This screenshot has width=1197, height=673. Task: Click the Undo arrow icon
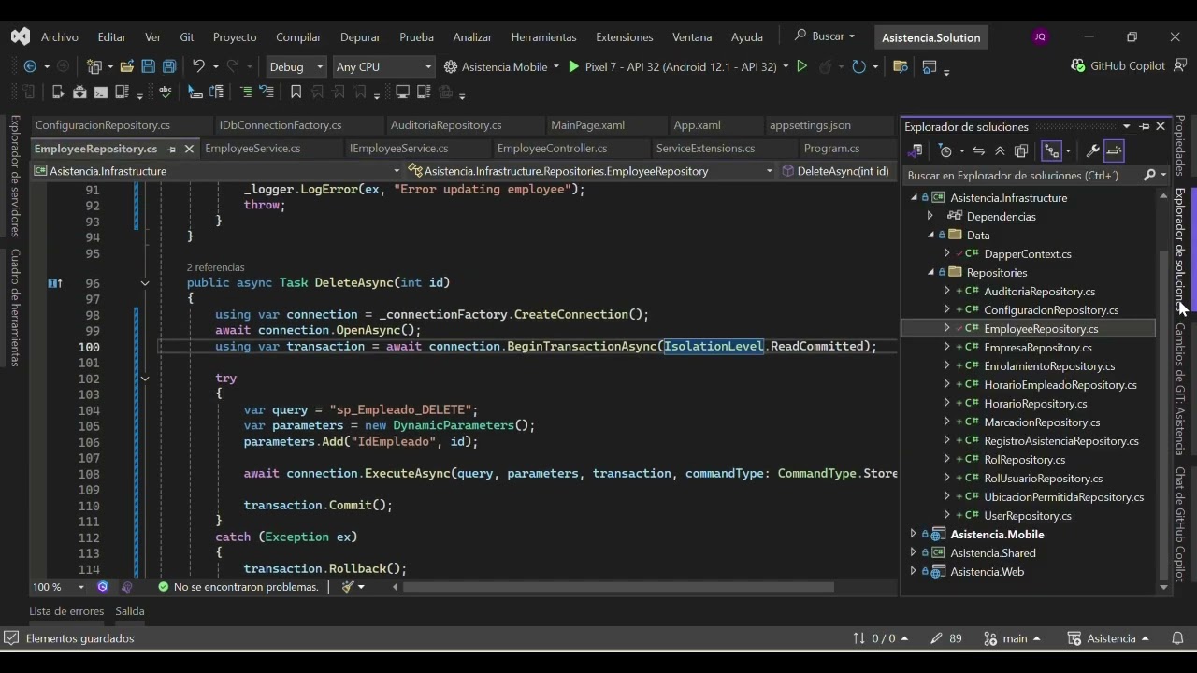[x=198, y=66]
